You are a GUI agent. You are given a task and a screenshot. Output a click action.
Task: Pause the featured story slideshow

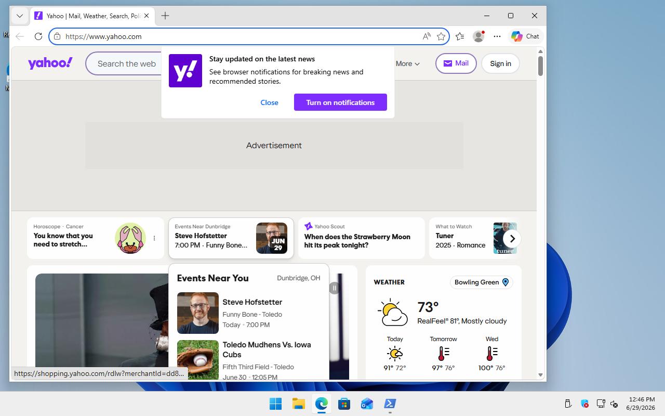tap(334, 288)
